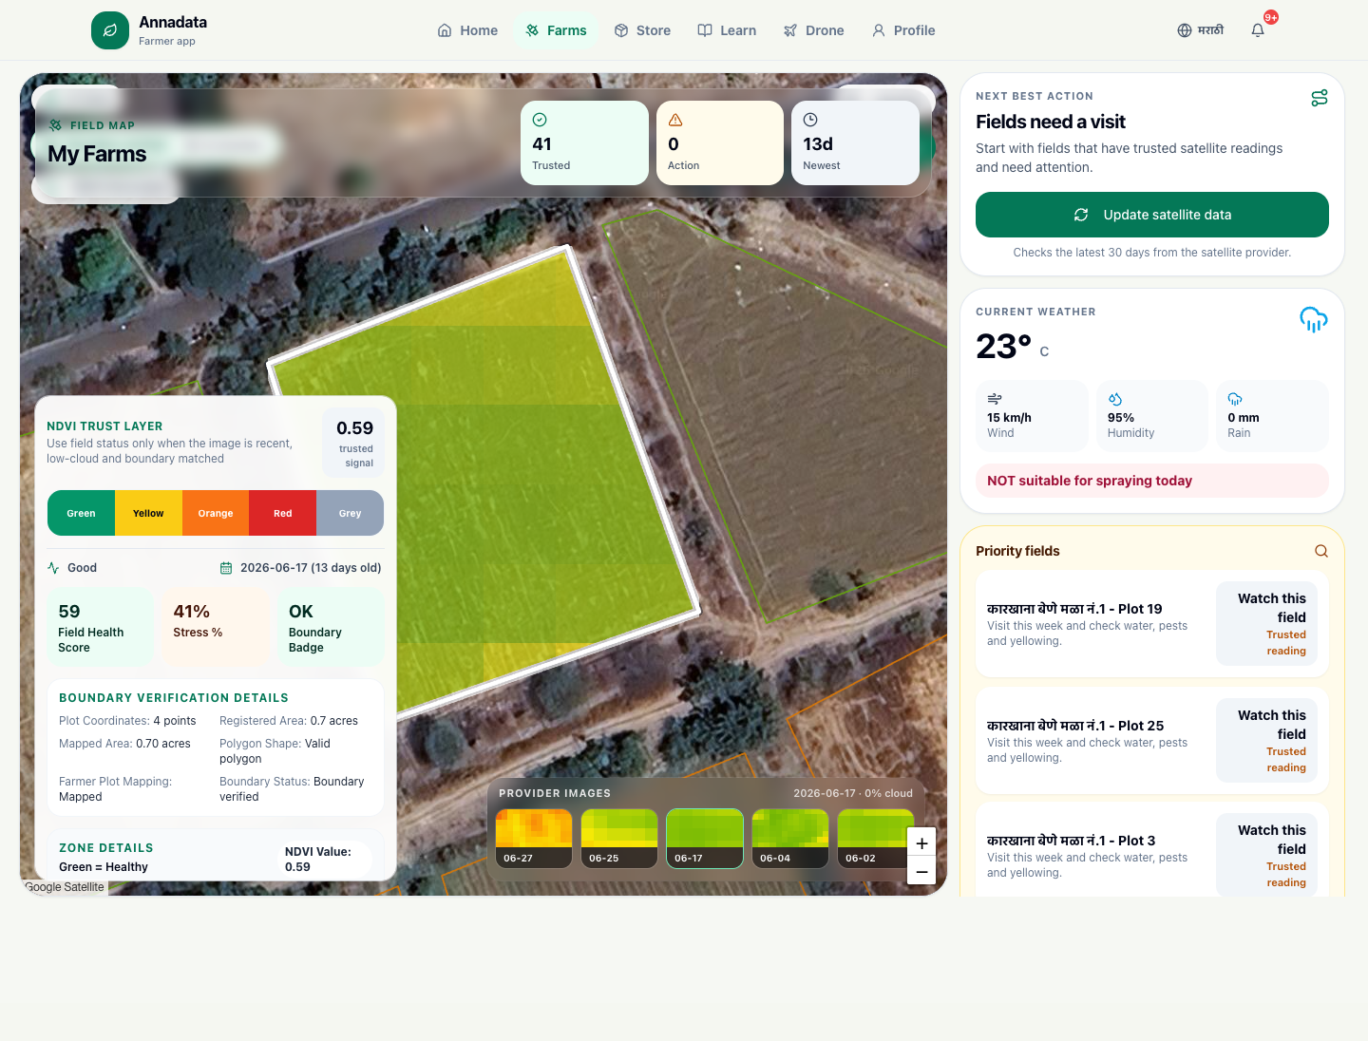This screenshot has height=1041, width=1368.
Task: Click the calendar icon beside 2026-06-17
Action: pyautogui.click(x=226, y=568)
